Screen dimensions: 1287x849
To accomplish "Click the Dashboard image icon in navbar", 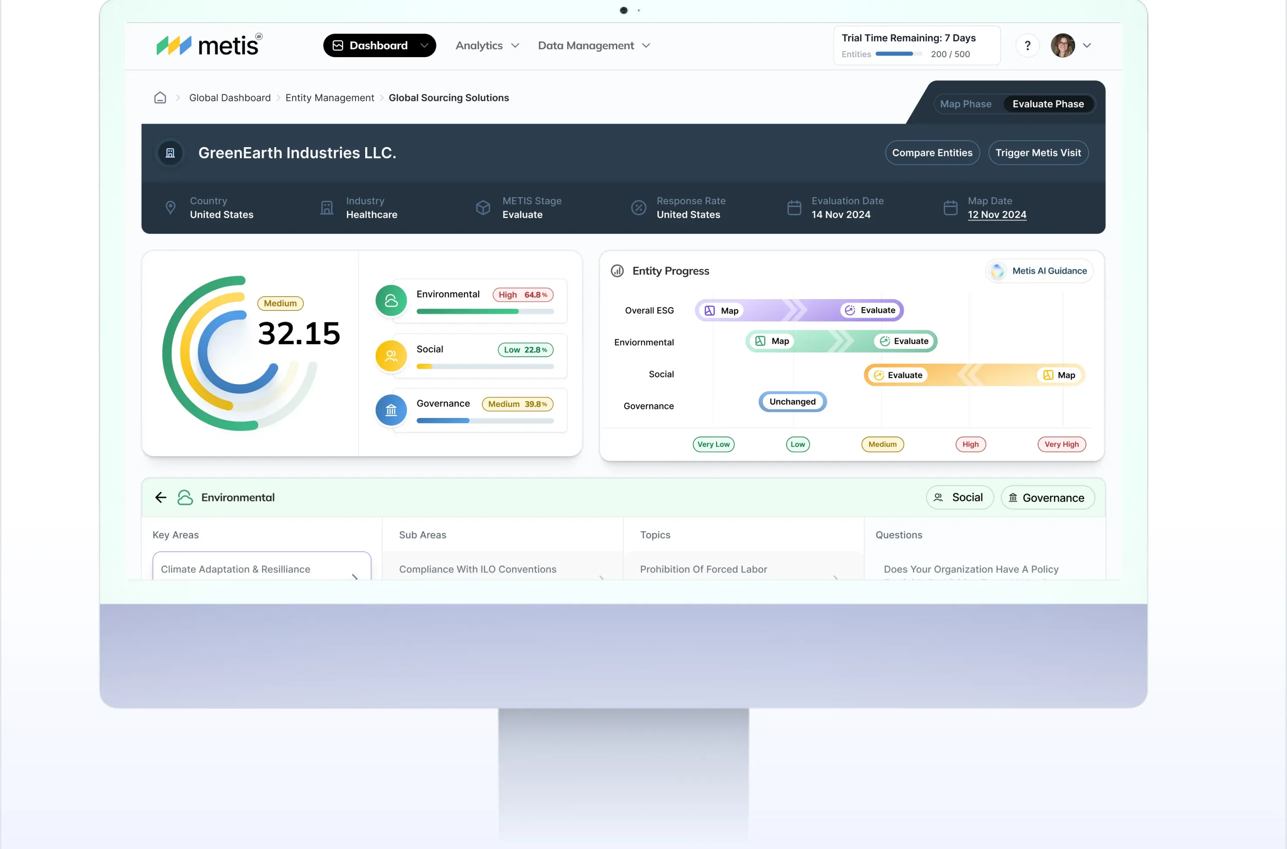I will (337, 45).
